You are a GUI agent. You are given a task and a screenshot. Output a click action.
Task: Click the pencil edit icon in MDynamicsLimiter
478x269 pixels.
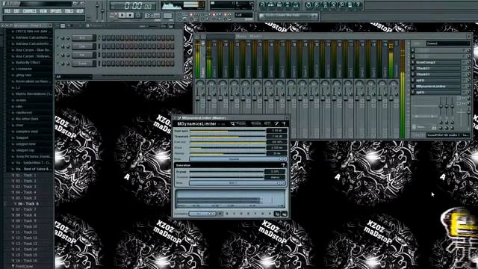(x=276, y=123)
